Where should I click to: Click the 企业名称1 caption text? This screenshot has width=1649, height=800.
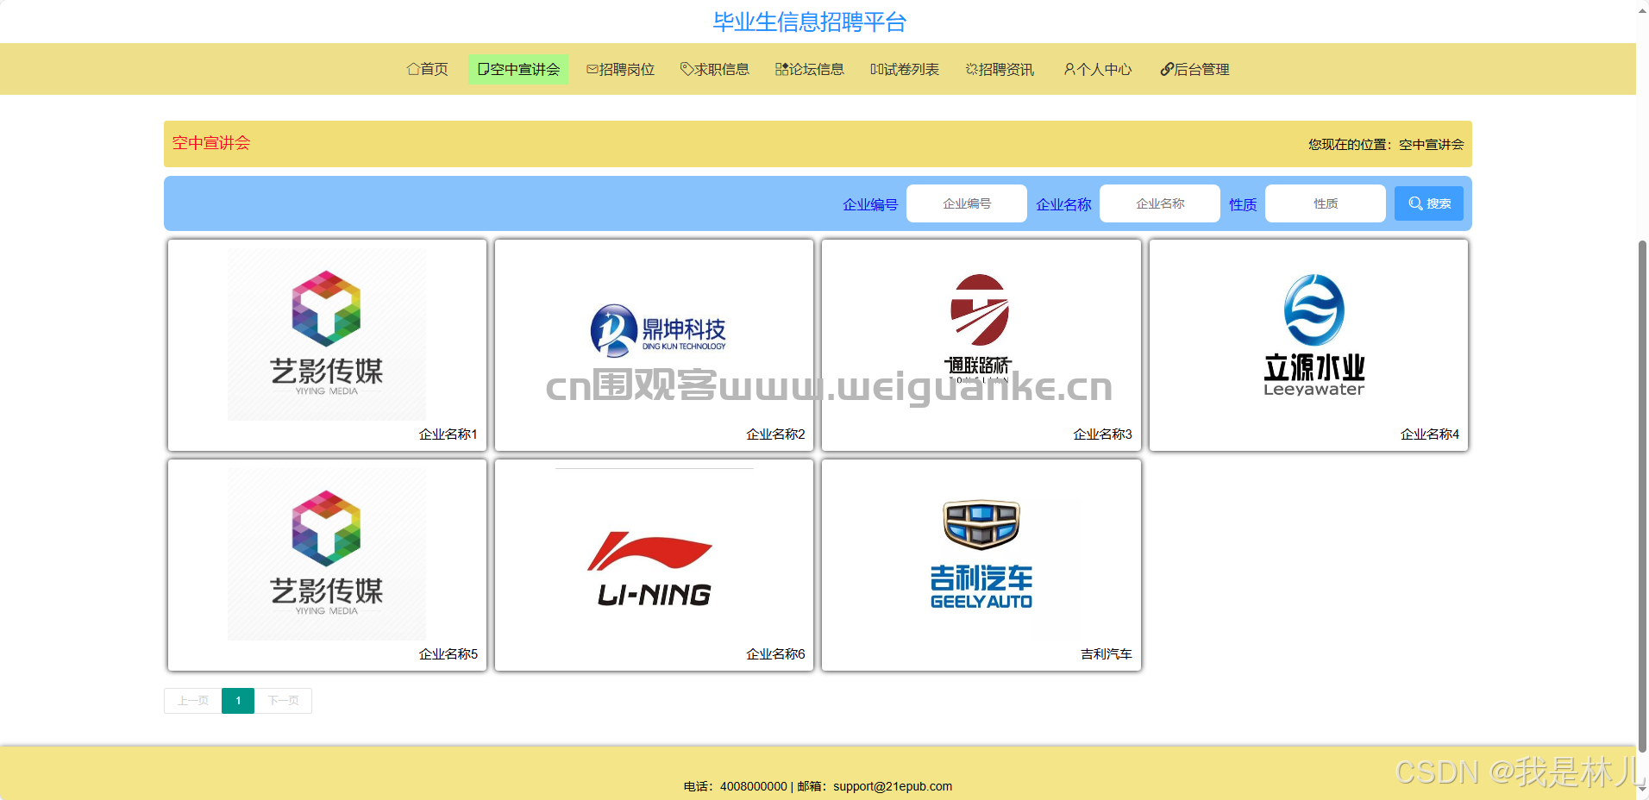coord(448,434)
